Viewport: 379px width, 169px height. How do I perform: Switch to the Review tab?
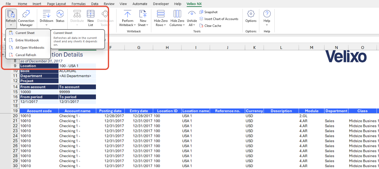(x=109, y=4)
